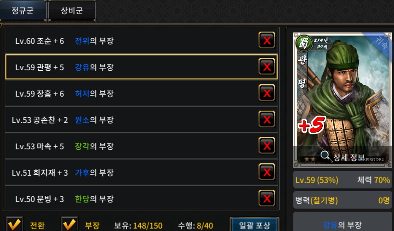
Task: Open 강유 link in 관평 row
Action: point(82,67)
